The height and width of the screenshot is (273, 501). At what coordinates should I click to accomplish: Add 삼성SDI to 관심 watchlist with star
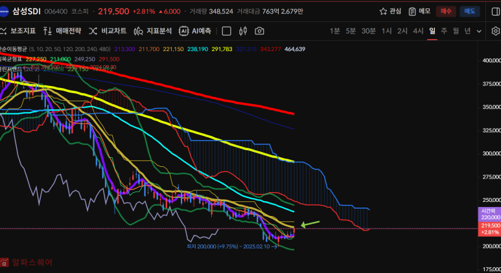[390, 11]
